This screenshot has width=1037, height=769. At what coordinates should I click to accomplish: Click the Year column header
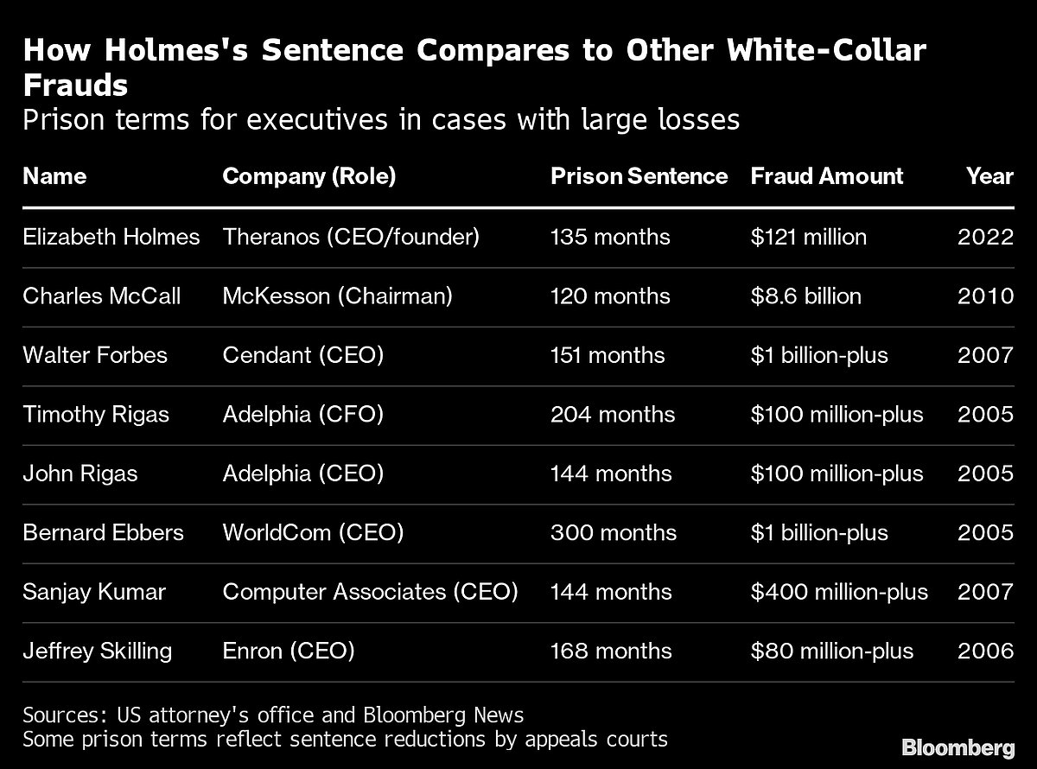click(x=989, y=176)
